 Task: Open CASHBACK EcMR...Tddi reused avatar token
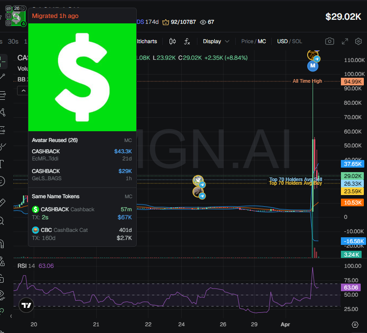82,155
